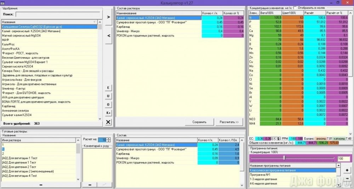Image resolution: width=354 pixels, height=189 pixels.
Task: Click nutrition program list scroll-down arrow
Action: (338, 185)
